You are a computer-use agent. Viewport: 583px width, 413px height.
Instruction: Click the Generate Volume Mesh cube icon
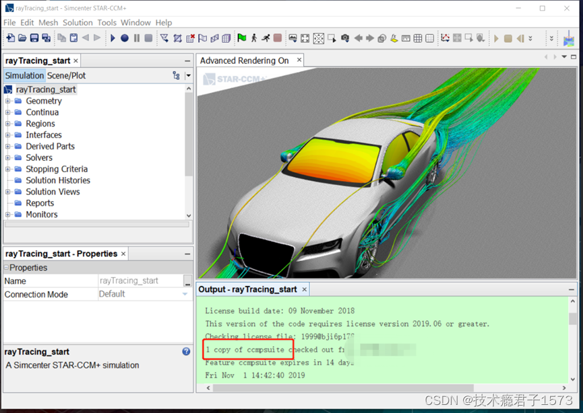226,38
